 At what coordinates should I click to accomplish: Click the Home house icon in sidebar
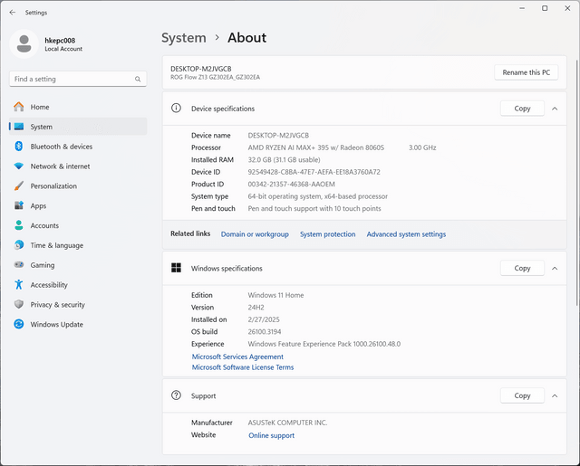click(x=19, y=107)
